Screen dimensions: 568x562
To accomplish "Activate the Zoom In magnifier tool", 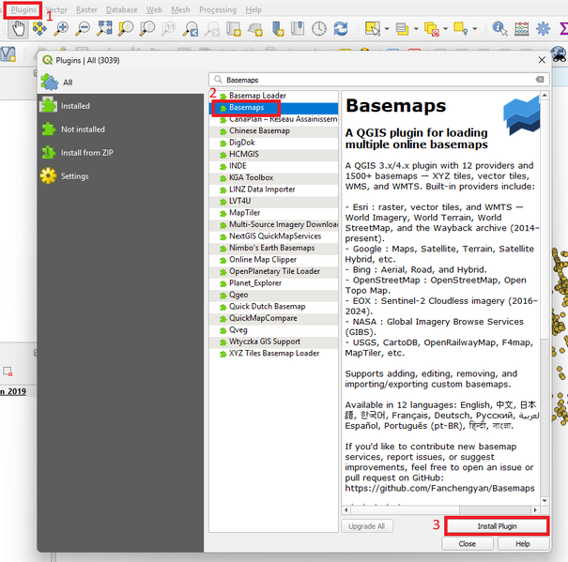I will [x=61, y=28].
